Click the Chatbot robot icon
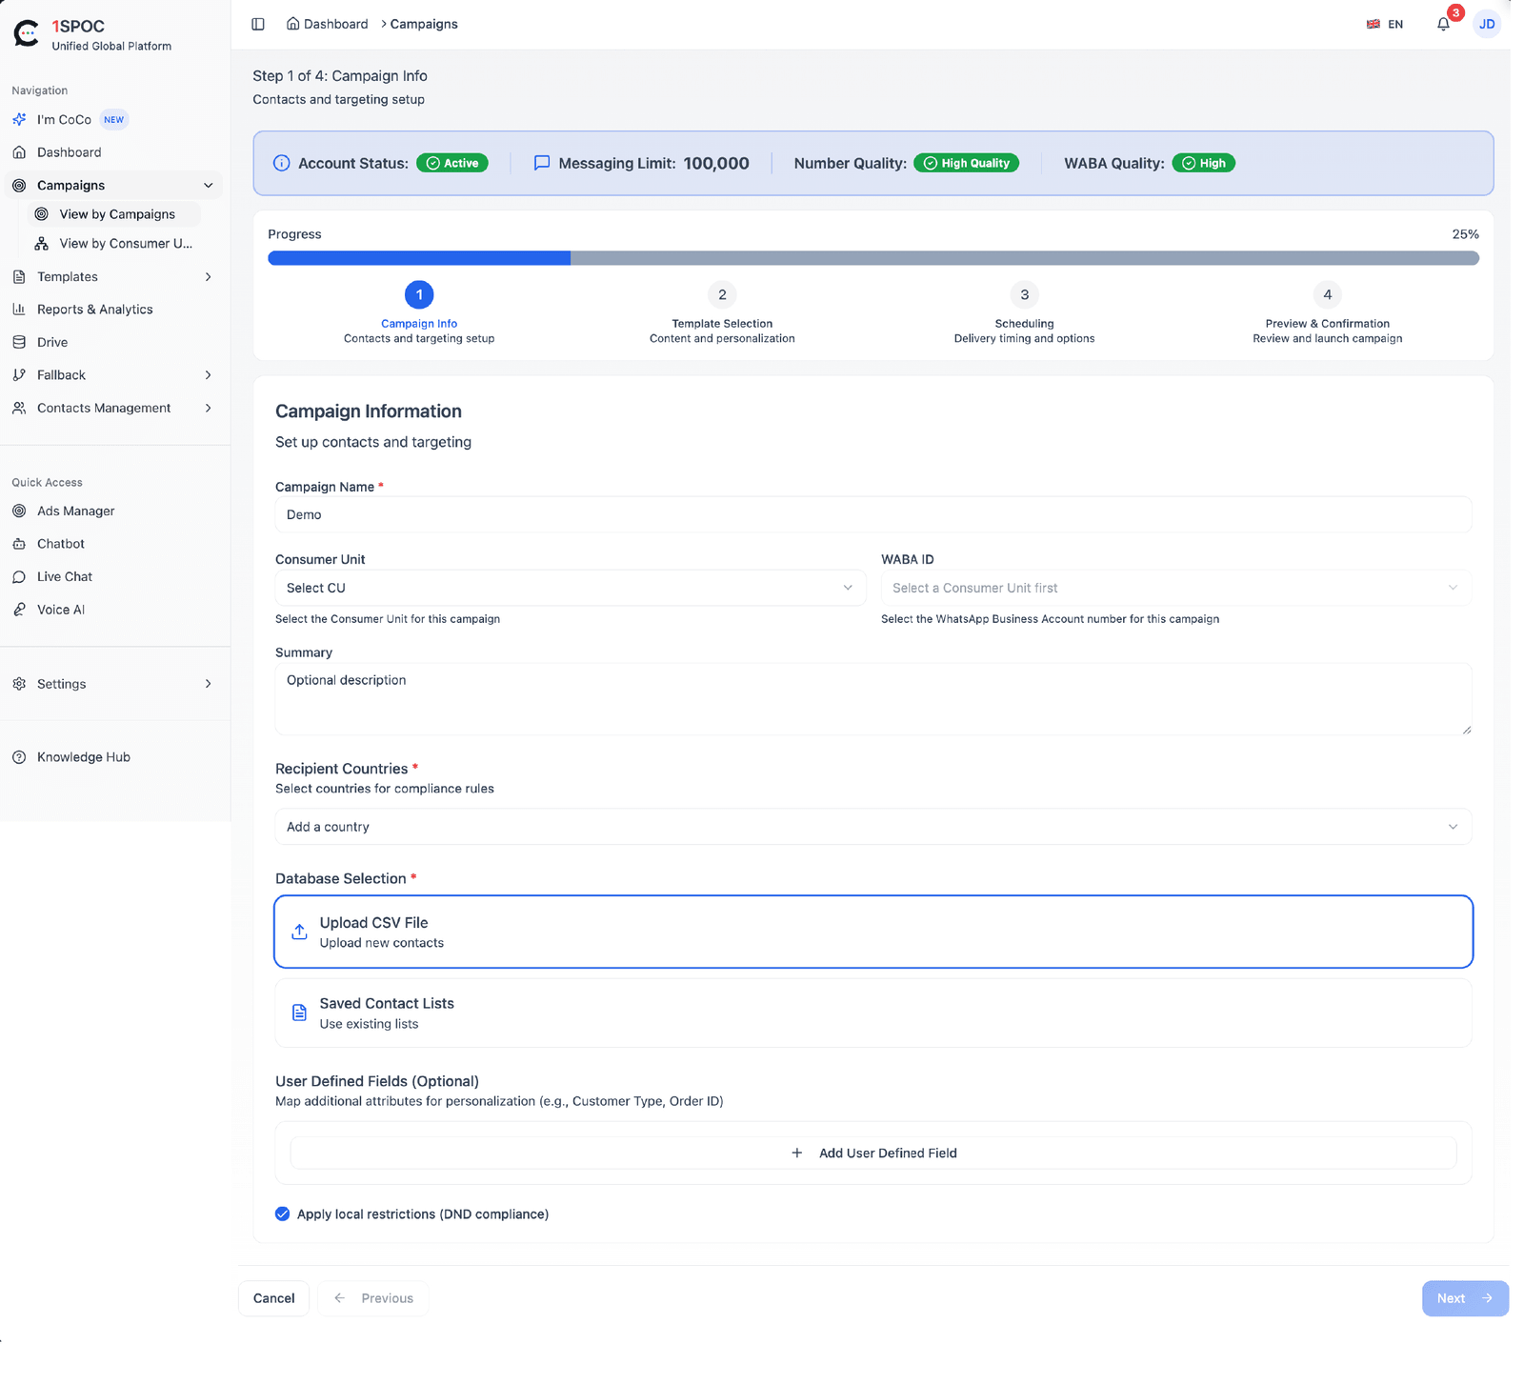The width and height of the screenshot is (1524, 1384). tap(19, 544)
